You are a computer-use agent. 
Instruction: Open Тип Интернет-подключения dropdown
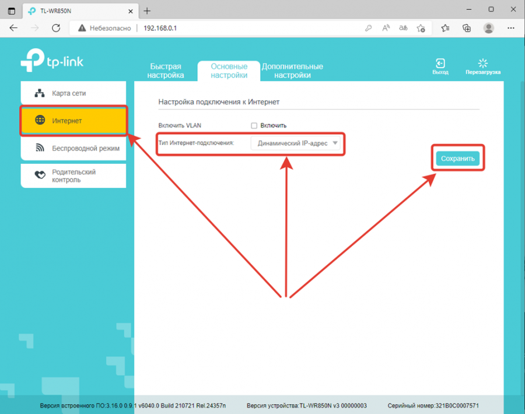[296, 143]
